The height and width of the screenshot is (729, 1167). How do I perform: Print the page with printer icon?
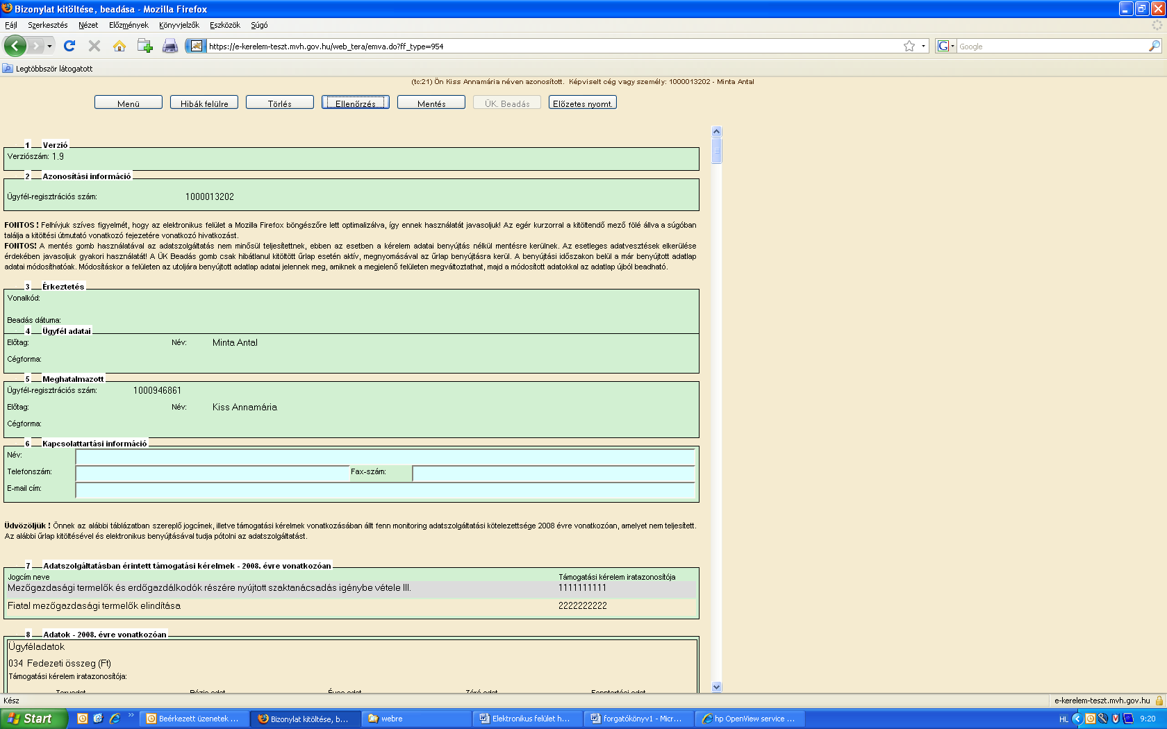coord(170,46)
